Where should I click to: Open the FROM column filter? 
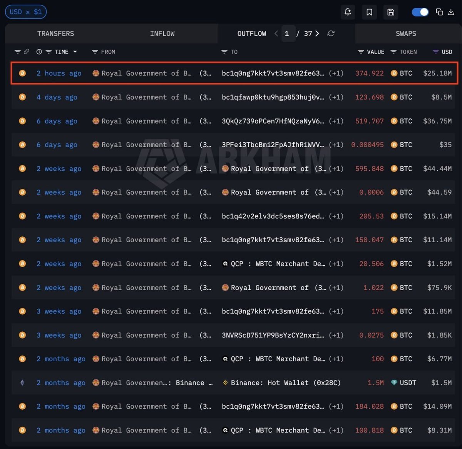(x=95, y=52)
